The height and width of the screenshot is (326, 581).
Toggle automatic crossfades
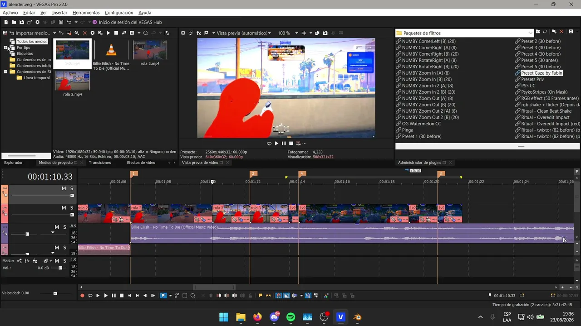tap(286, 296)
